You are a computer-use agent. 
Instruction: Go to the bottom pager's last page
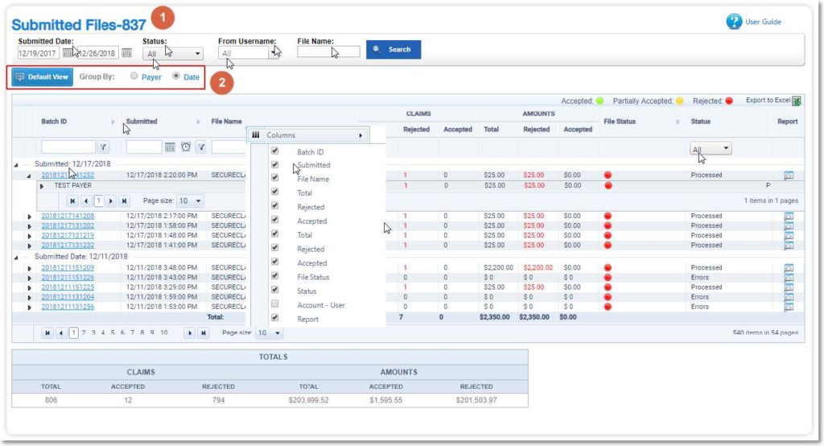coord(204,332)
